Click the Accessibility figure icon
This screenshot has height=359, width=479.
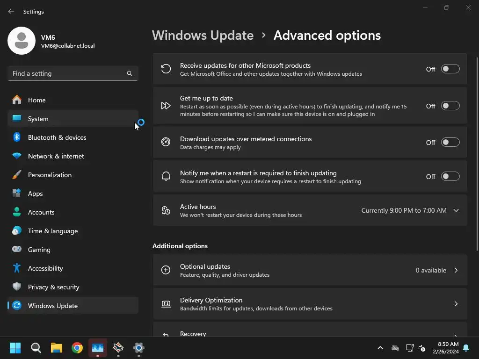[17, 268]
